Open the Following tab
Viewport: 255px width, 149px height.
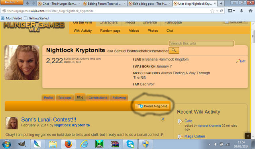click(x=119, y=98)
